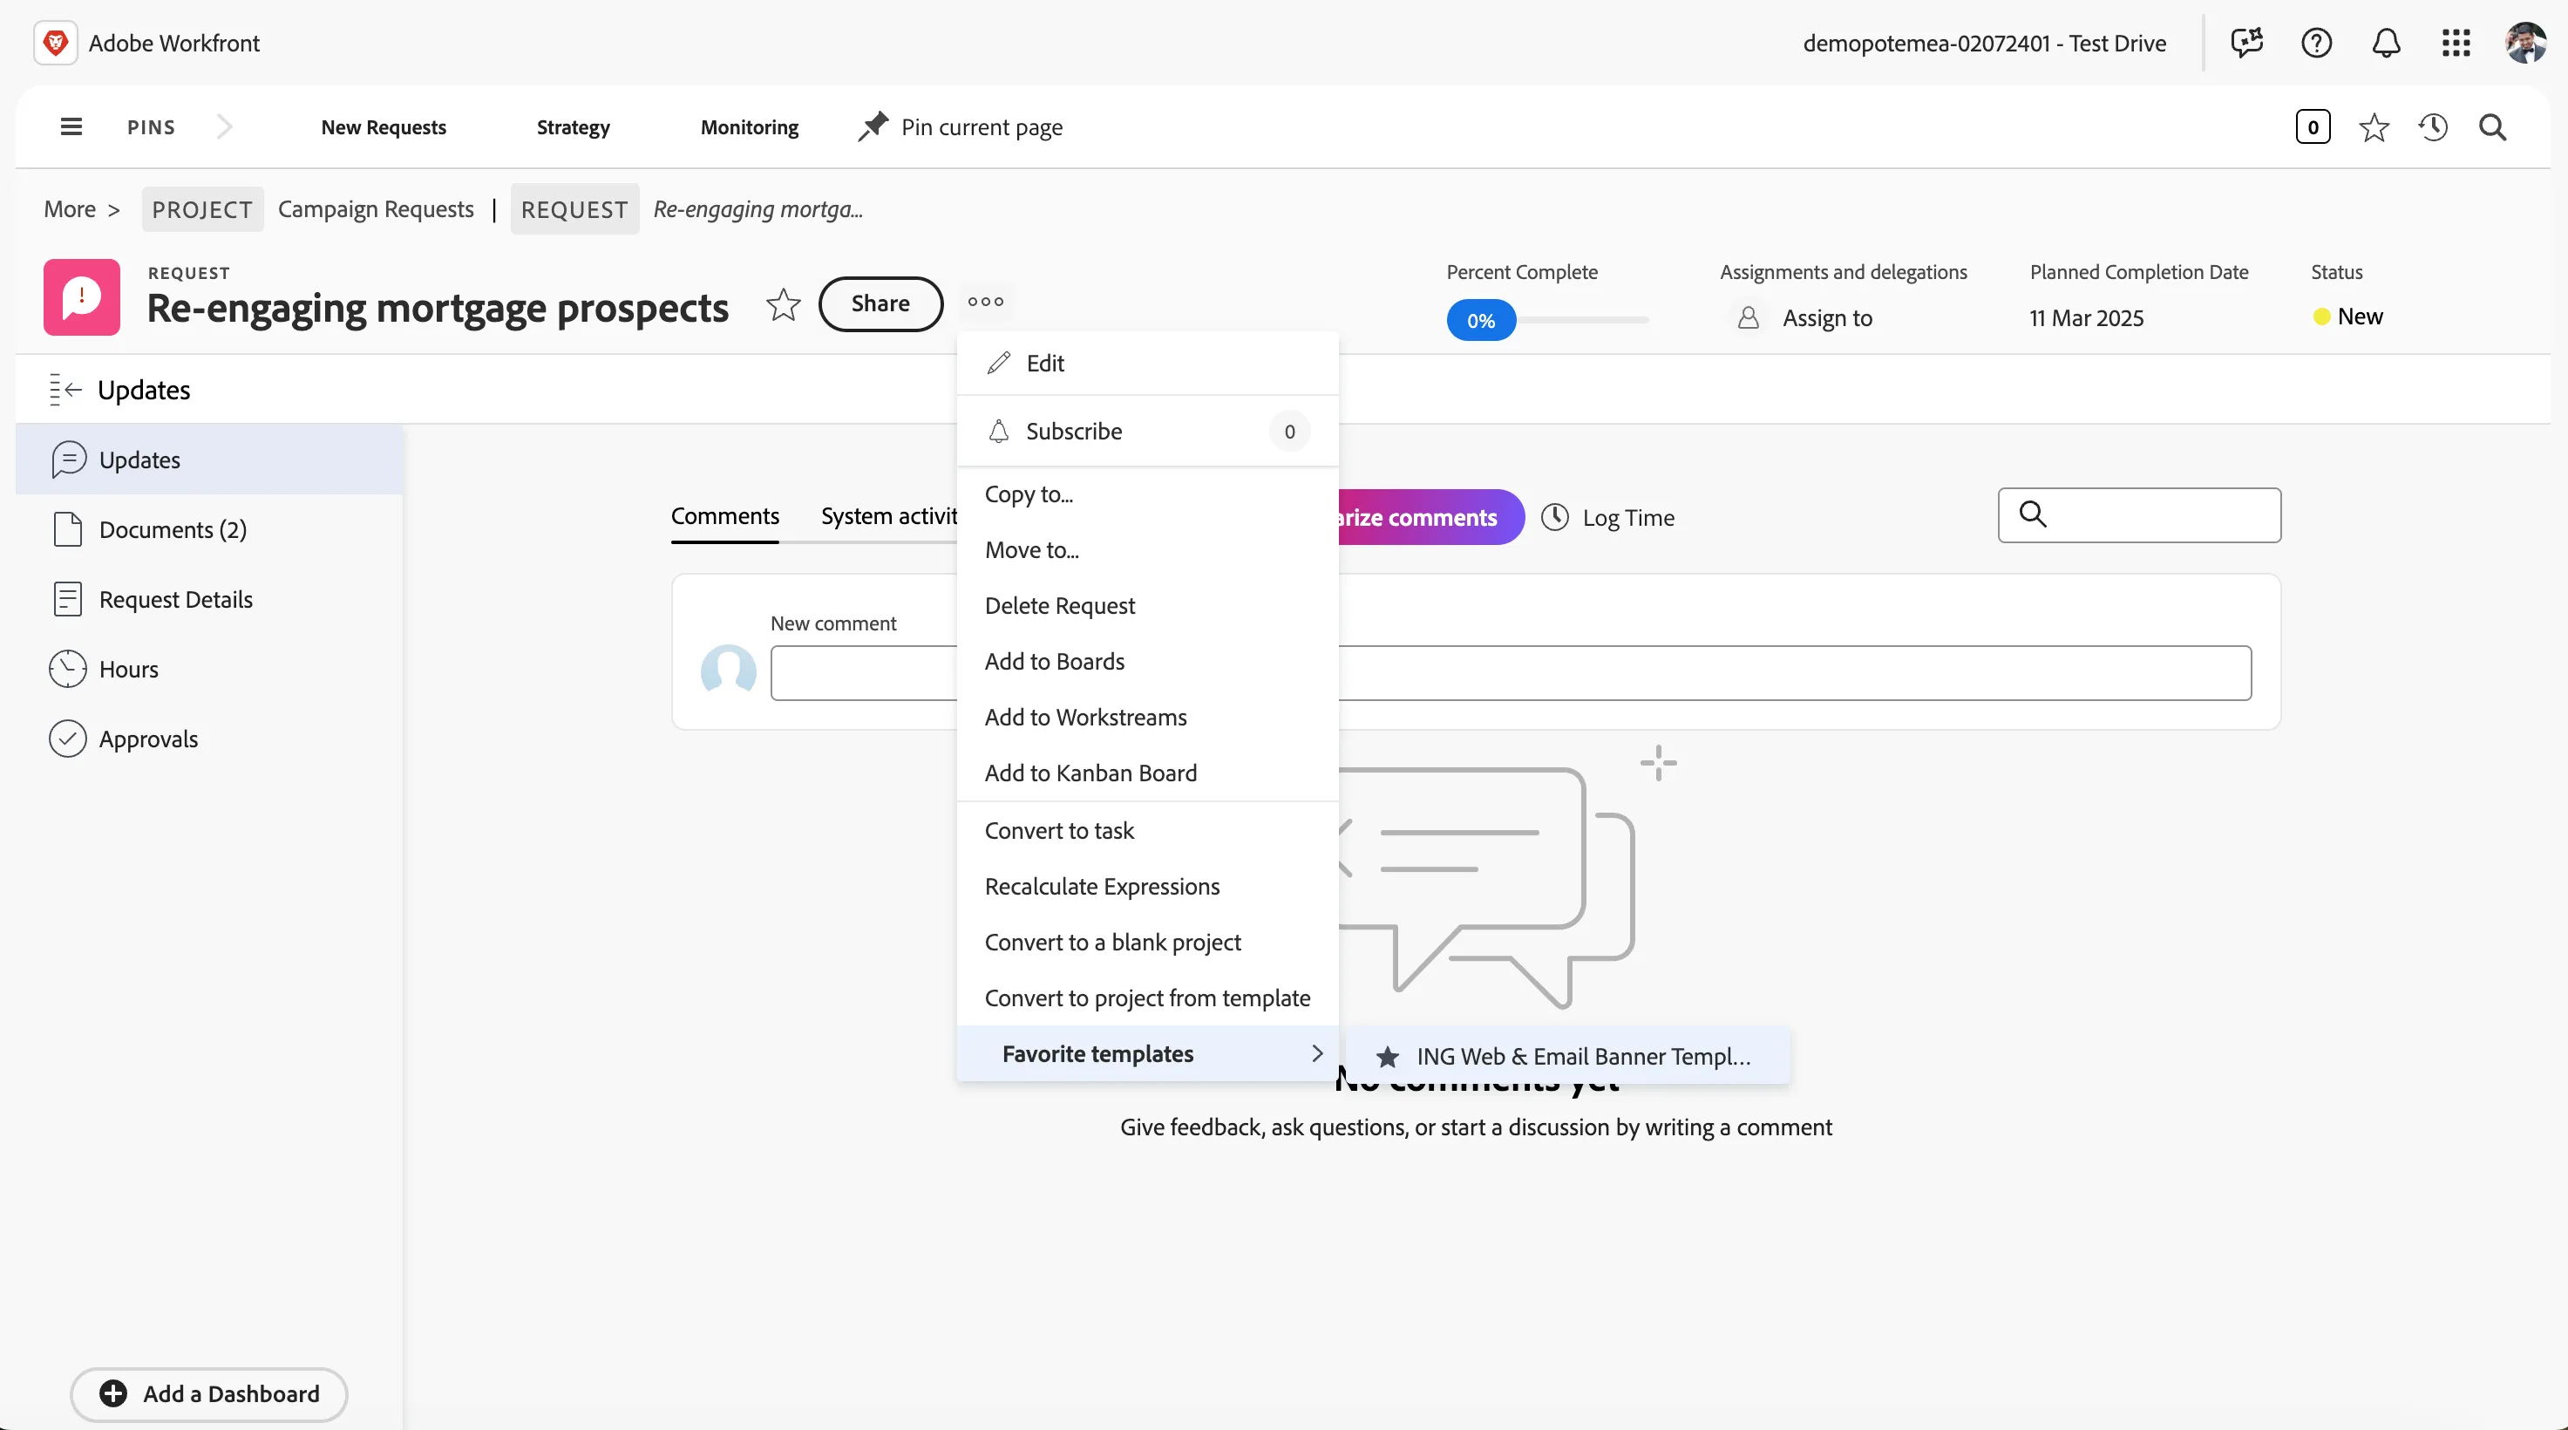Open the help question mark icon
This screenshot has width=2568, height=1430.
pyautogui.click(x=2316, y=43)
